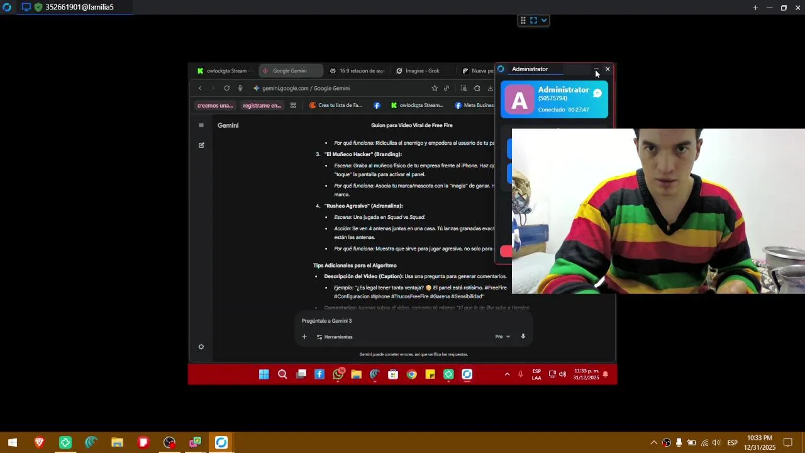Screen dimensions: 805x453
Task: Show hidden icons chevron in remote tray
Action: tap(507, 374)
